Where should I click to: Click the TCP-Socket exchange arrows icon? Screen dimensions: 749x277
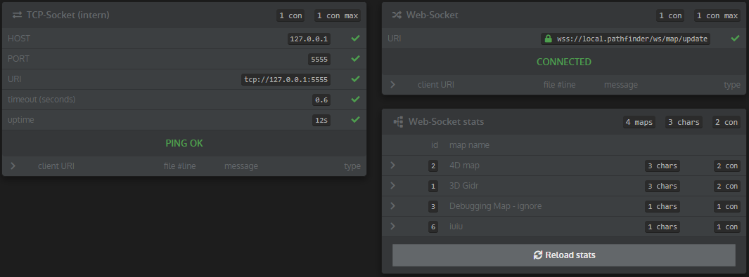[17, 15]
